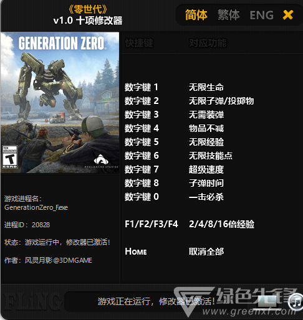Click 2/4/8/16倍经验 multiplier option
Viewport: 303px width, 320px height.
pyautogui.click(x=221, y=224)
